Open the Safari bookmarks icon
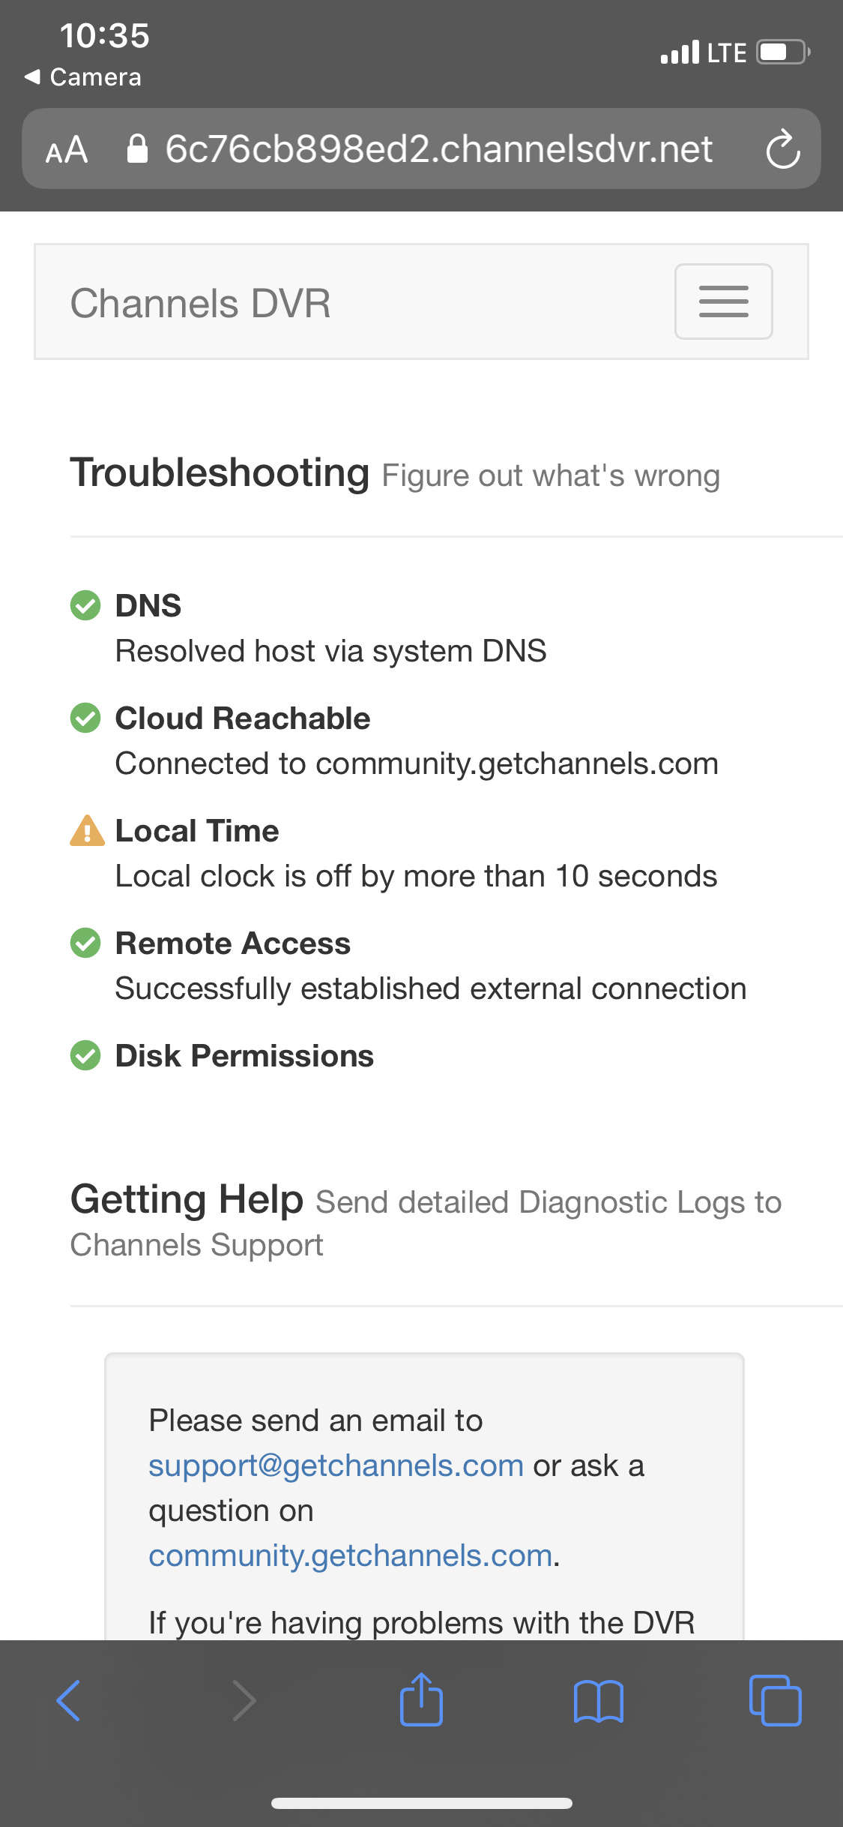 pyautogui.click(x=598, y=1701)
